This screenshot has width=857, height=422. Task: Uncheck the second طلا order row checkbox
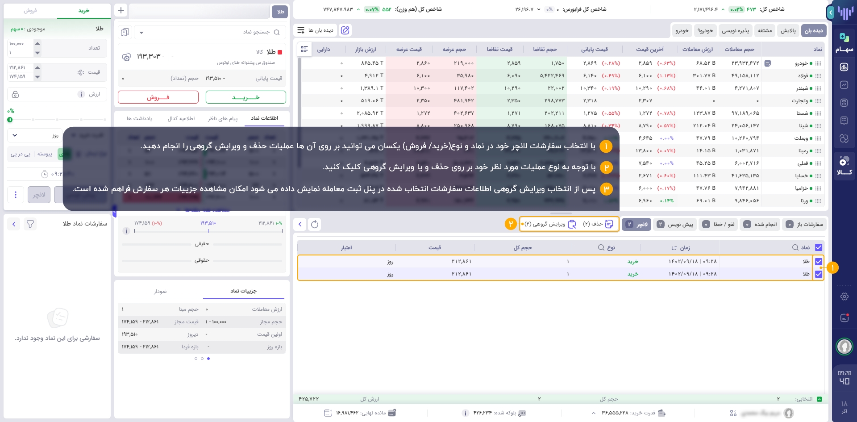point(818,274)
